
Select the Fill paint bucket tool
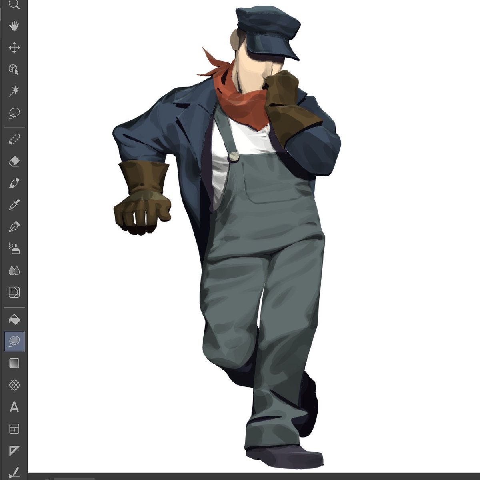(14, 320)
